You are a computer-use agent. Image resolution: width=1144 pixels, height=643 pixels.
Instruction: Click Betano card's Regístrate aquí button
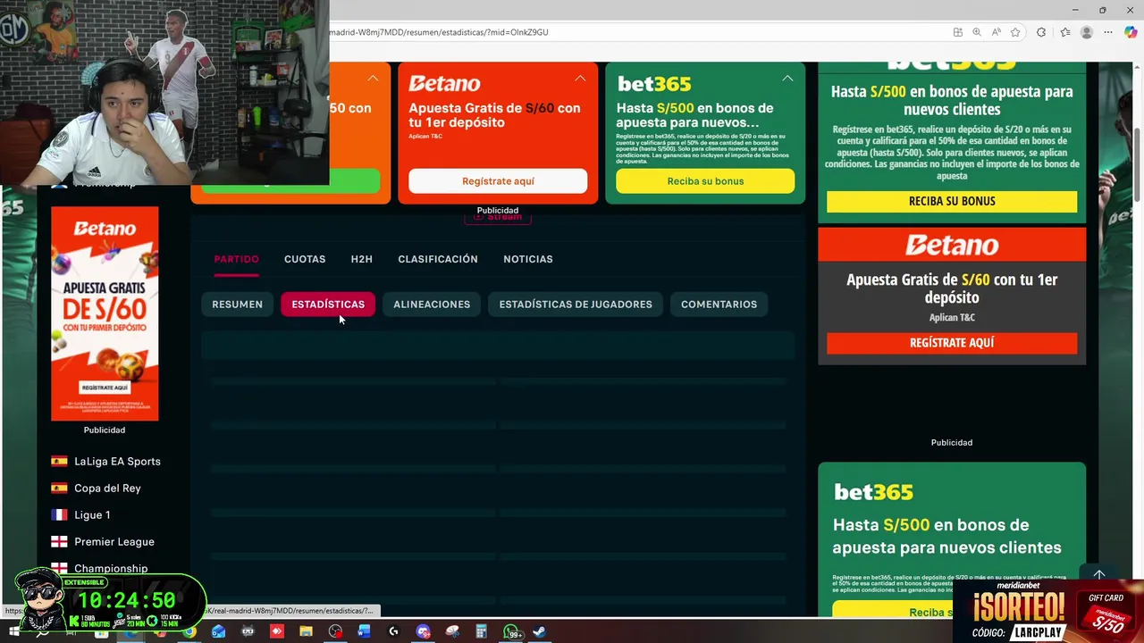[x=498, y=181]
